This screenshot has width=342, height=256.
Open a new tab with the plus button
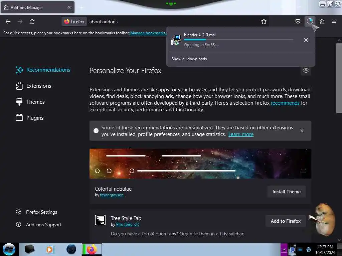point(81,8)
